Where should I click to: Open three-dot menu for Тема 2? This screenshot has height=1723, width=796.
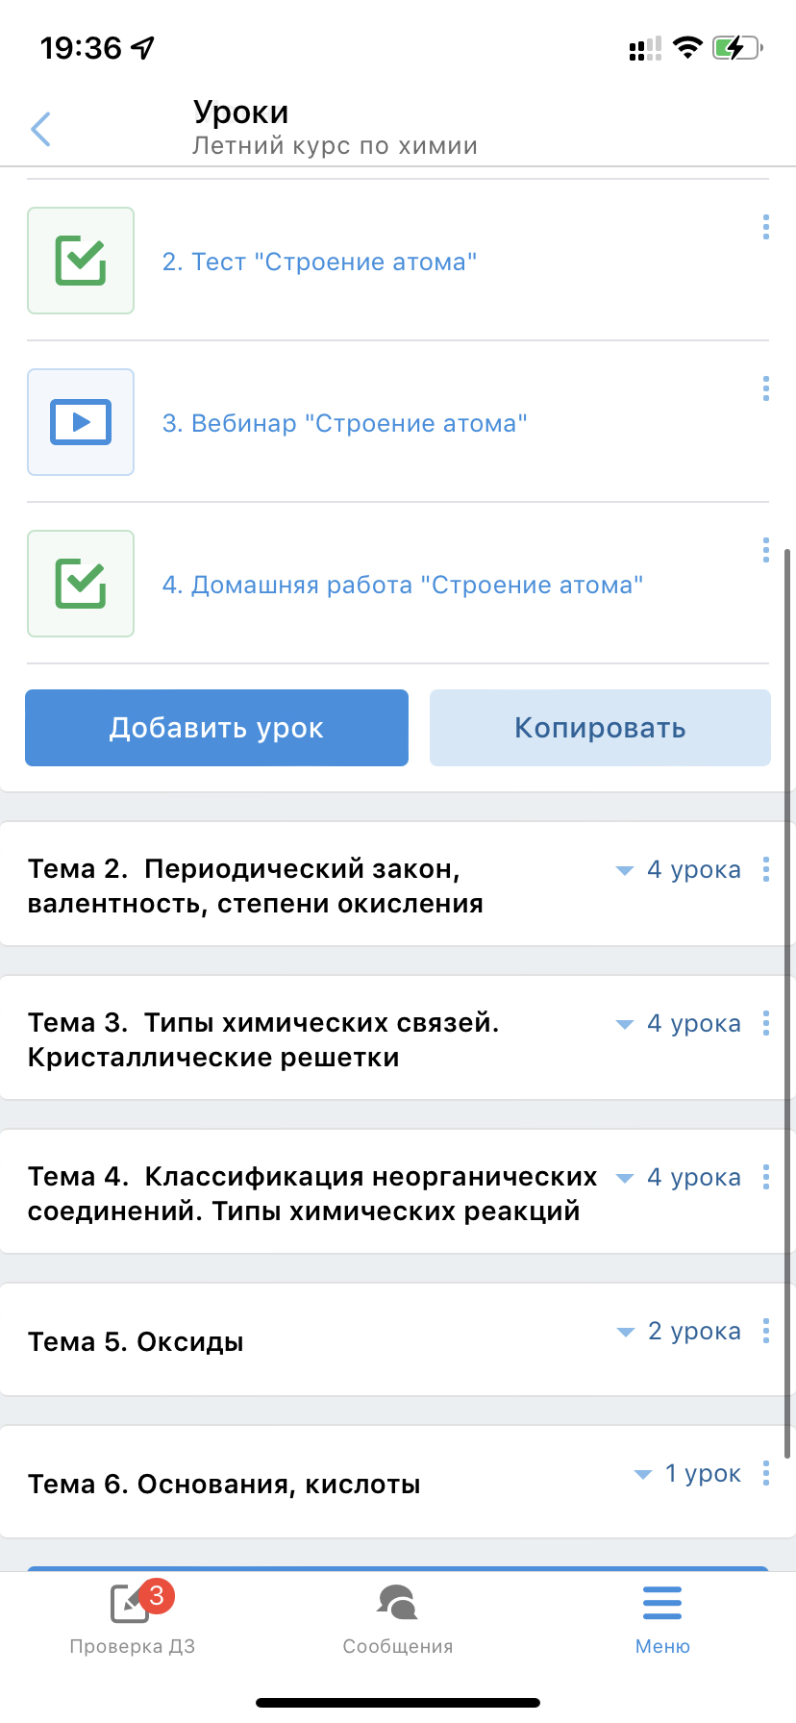[765, 869]
